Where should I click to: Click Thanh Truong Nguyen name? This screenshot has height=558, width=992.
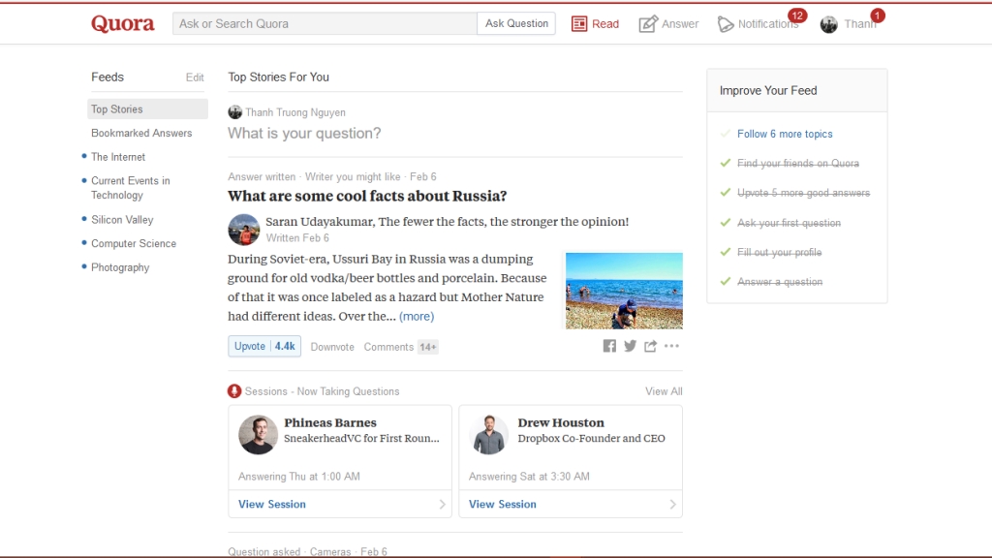(x=295, y=112)
